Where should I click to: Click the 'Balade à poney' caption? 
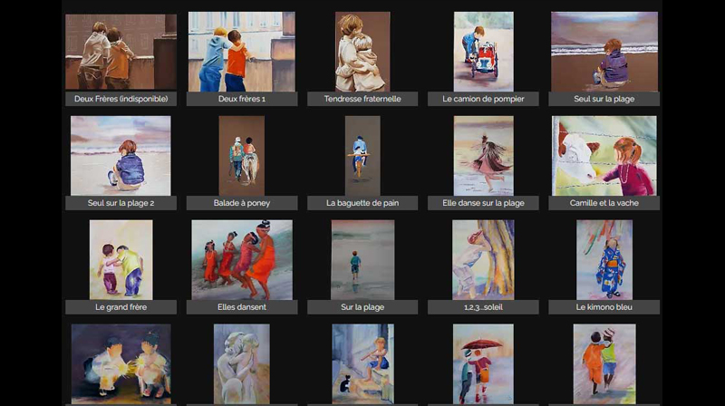click(242, 202)
